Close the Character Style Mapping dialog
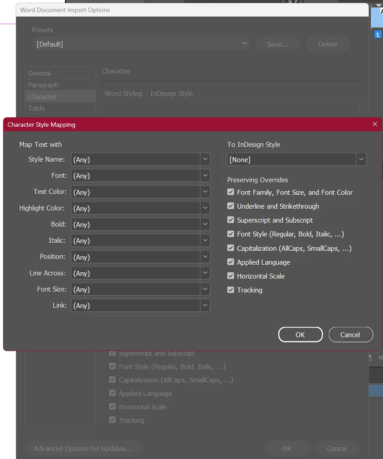The image size is (383, 459). tap(375, 124)
